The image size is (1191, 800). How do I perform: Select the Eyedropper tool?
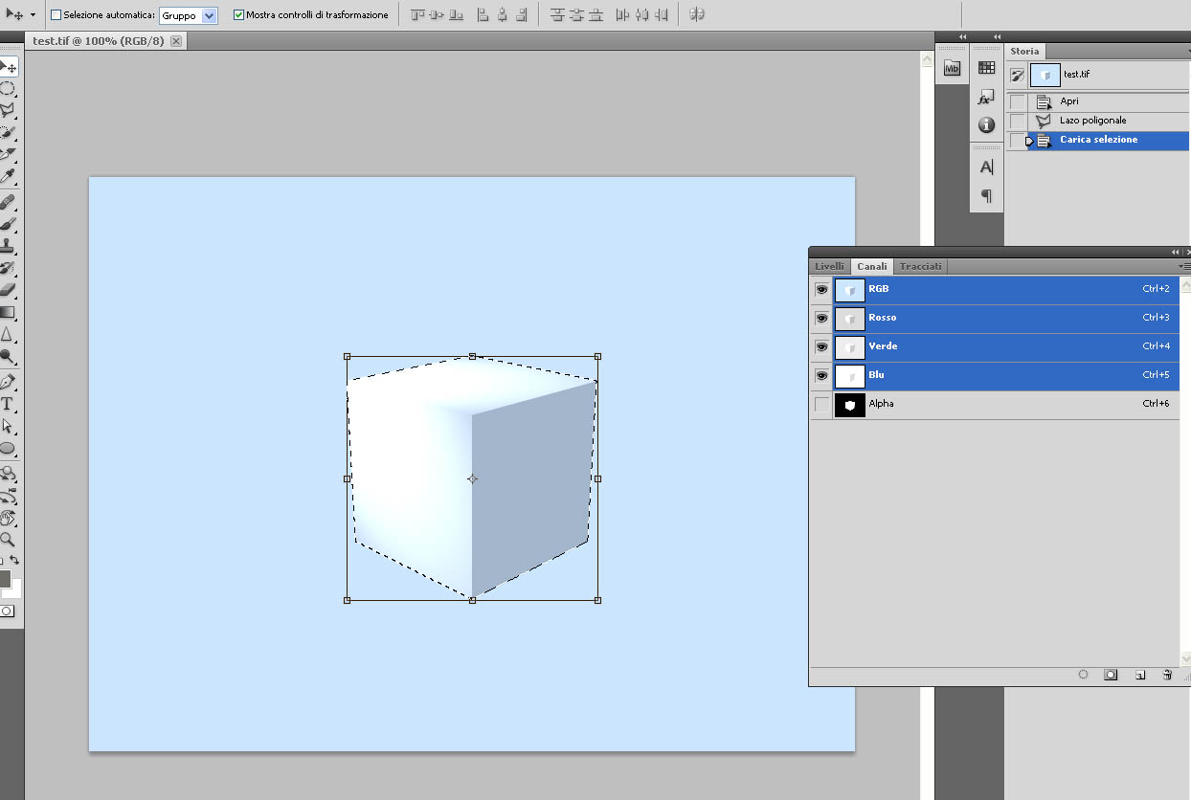8,176
